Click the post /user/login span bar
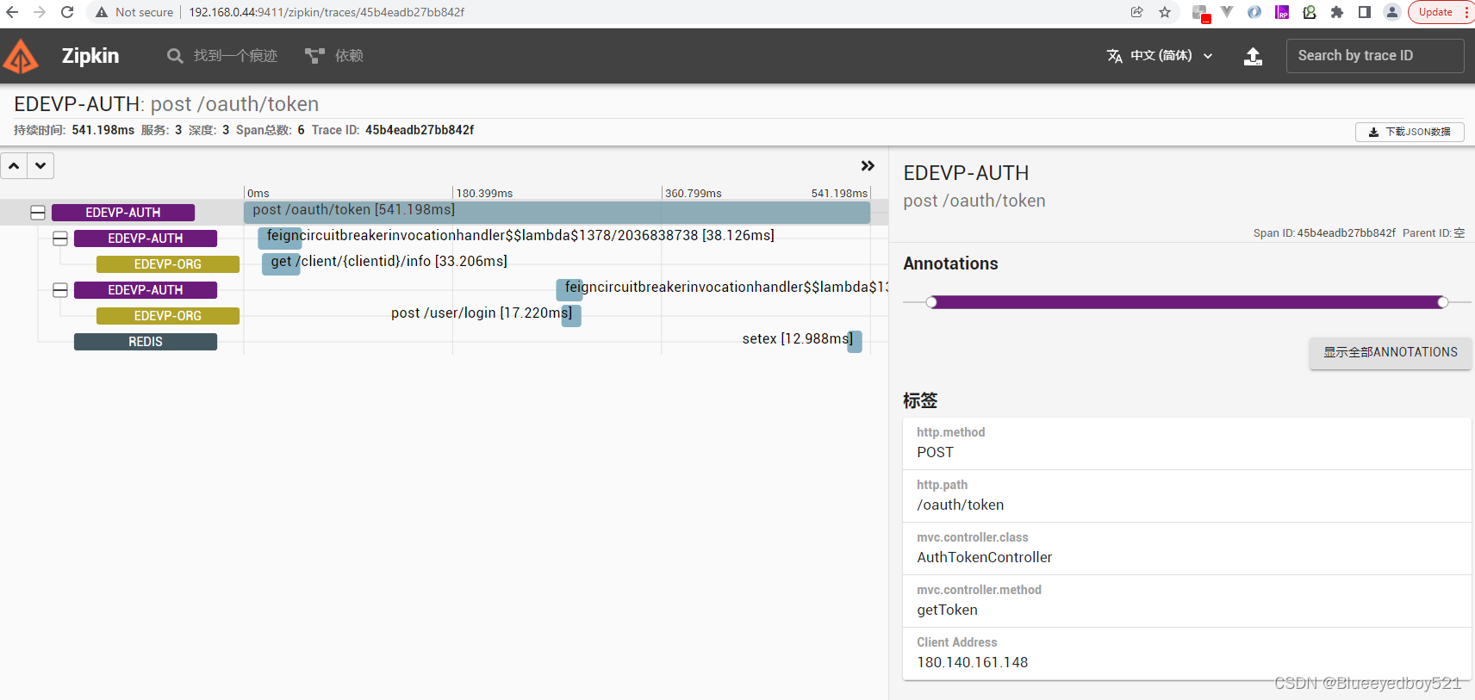The image size is (1475, 700). point(571,315)
